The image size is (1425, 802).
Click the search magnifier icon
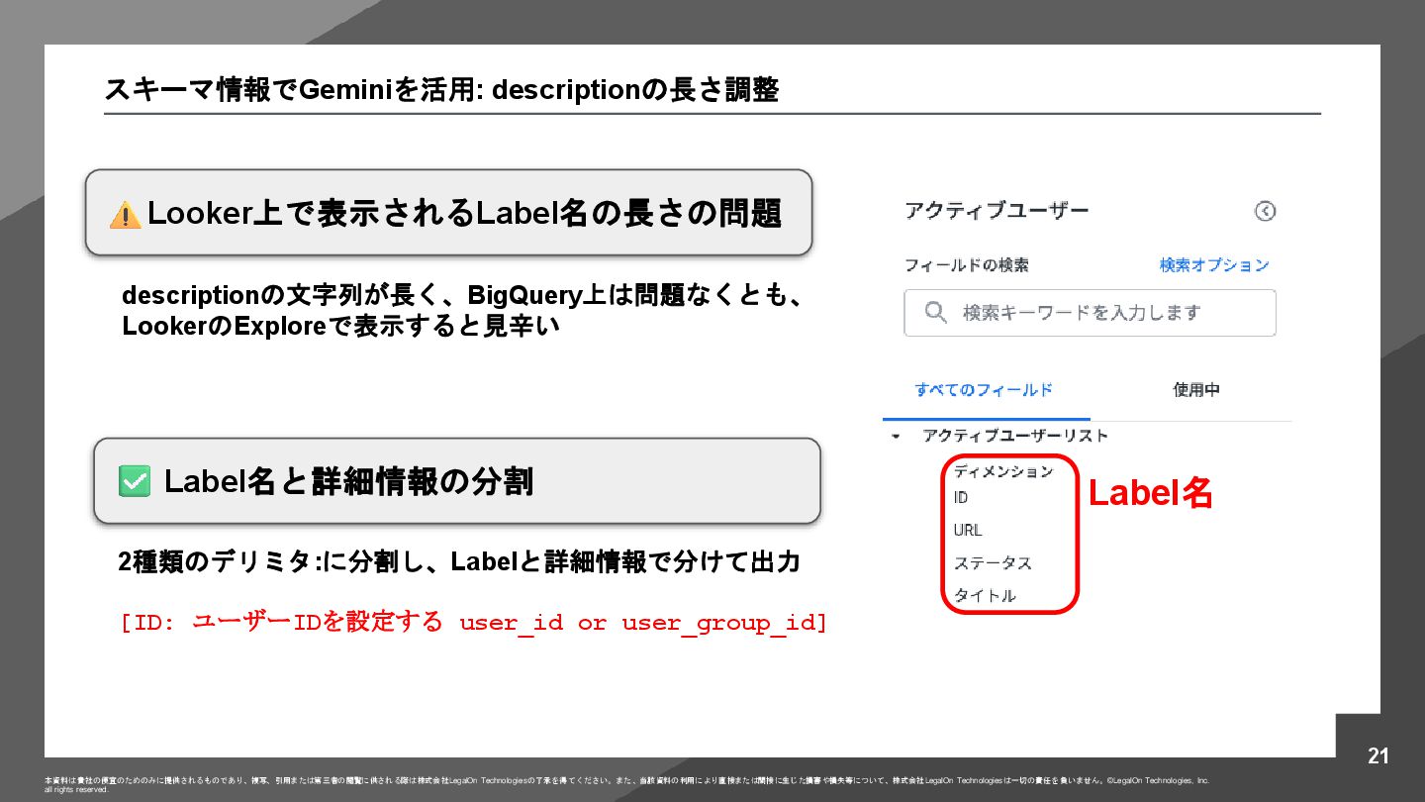[935, 313]
